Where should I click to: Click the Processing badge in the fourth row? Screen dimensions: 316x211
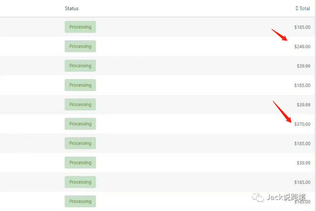coord(80,85)
